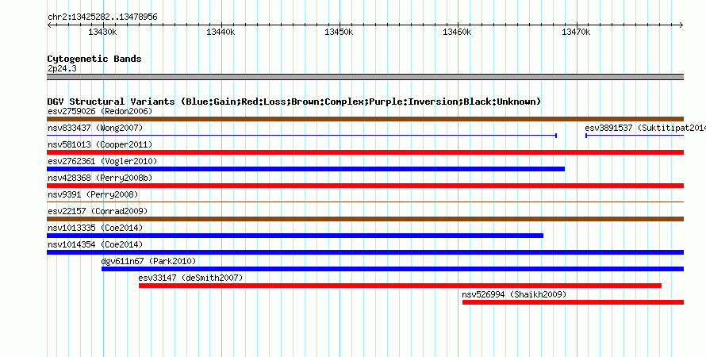Click the chr2:13425282..13478956 region label
The height and width of the screenshot is (357, 706).
click(x=102, y=17)
